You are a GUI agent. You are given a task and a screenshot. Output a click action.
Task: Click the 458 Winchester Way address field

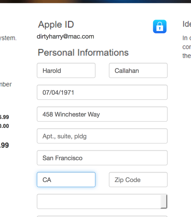click(x=102, y=114)
